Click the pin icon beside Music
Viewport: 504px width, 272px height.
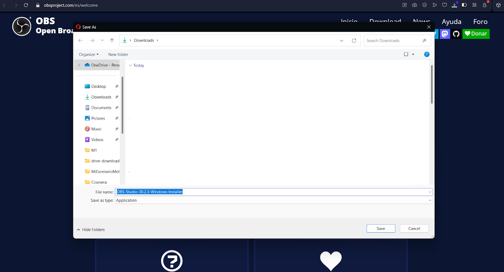click(117, 129)
